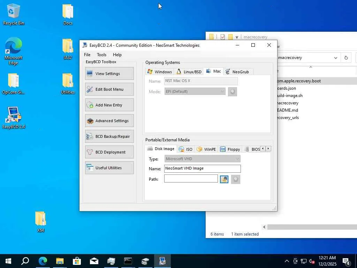Select the Microsoft Edge desktop shortcut
This screenshot has height=268, width=357.
14,51
